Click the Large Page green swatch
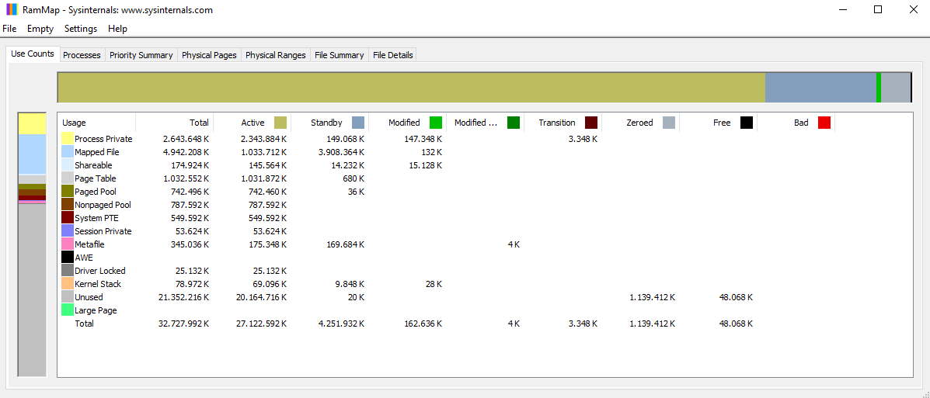 (68, 310)
